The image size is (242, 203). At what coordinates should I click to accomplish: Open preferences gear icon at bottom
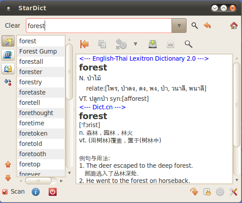coord(220,192)
